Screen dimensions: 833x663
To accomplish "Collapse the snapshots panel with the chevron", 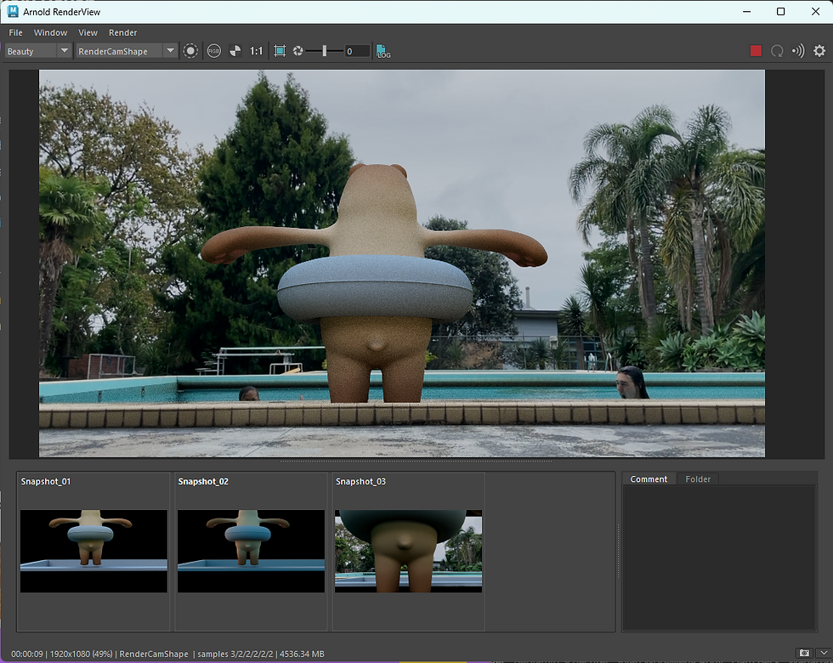I will pos(823,653).
